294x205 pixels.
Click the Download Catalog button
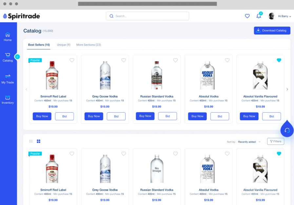coord(272,31)
